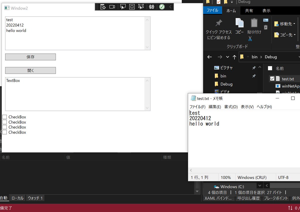Go back with Explorer back arrow
Image resolution: width=300 pixels, height=212 pixels.
tap(209, 57)
